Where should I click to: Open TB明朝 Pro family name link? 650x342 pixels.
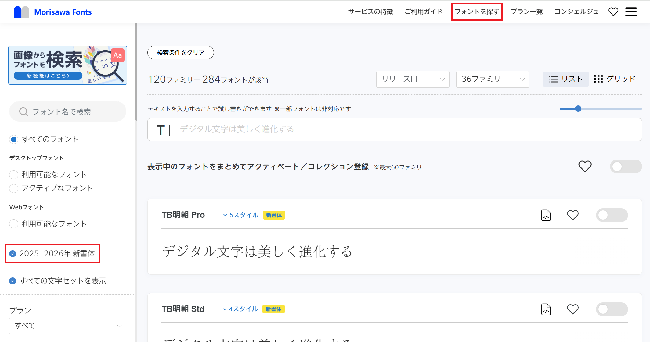point(183,215)
